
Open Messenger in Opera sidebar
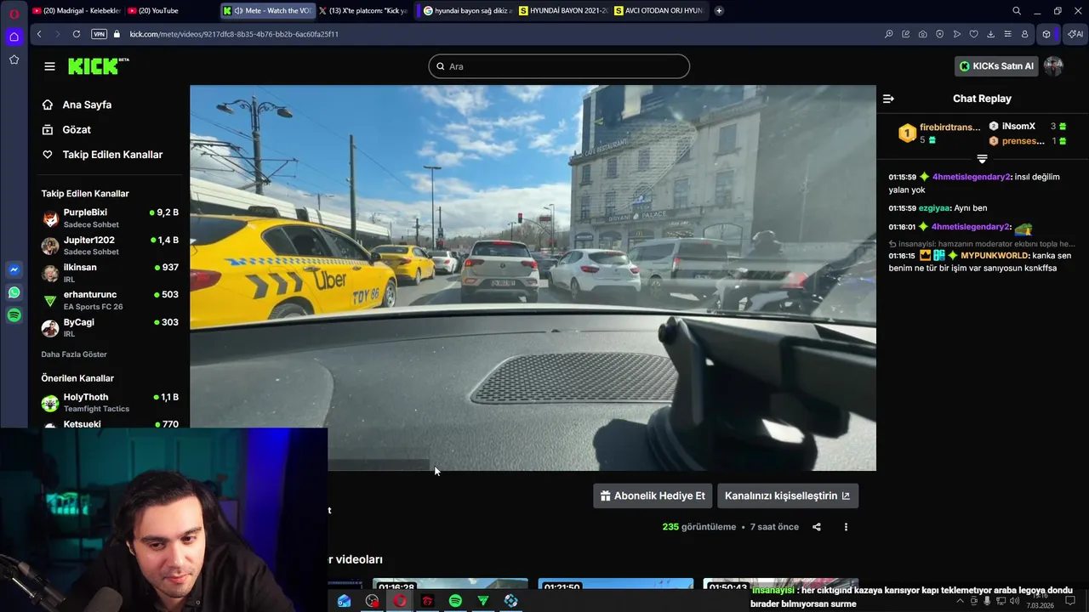[14, 269]
